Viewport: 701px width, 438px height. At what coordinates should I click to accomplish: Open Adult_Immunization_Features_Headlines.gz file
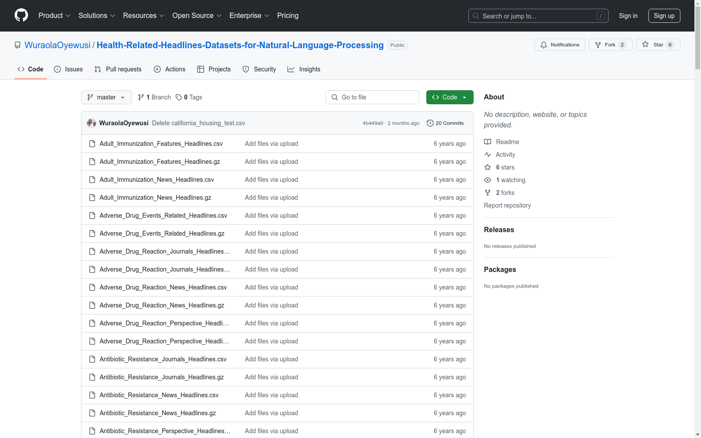(160, 162)
